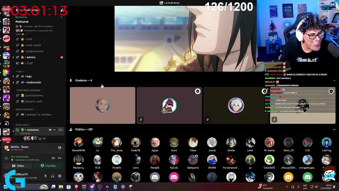Open the admins channel with 4 mentions
The image size is (339, 191).
39,57
